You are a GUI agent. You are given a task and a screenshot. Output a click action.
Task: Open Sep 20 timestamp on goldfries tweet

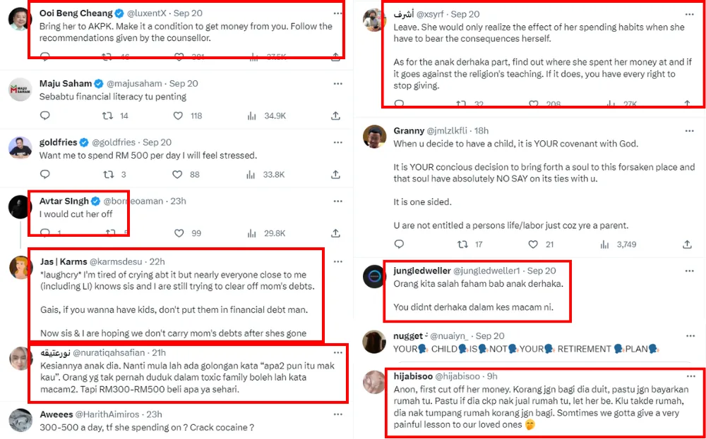[x=157, y=142]
